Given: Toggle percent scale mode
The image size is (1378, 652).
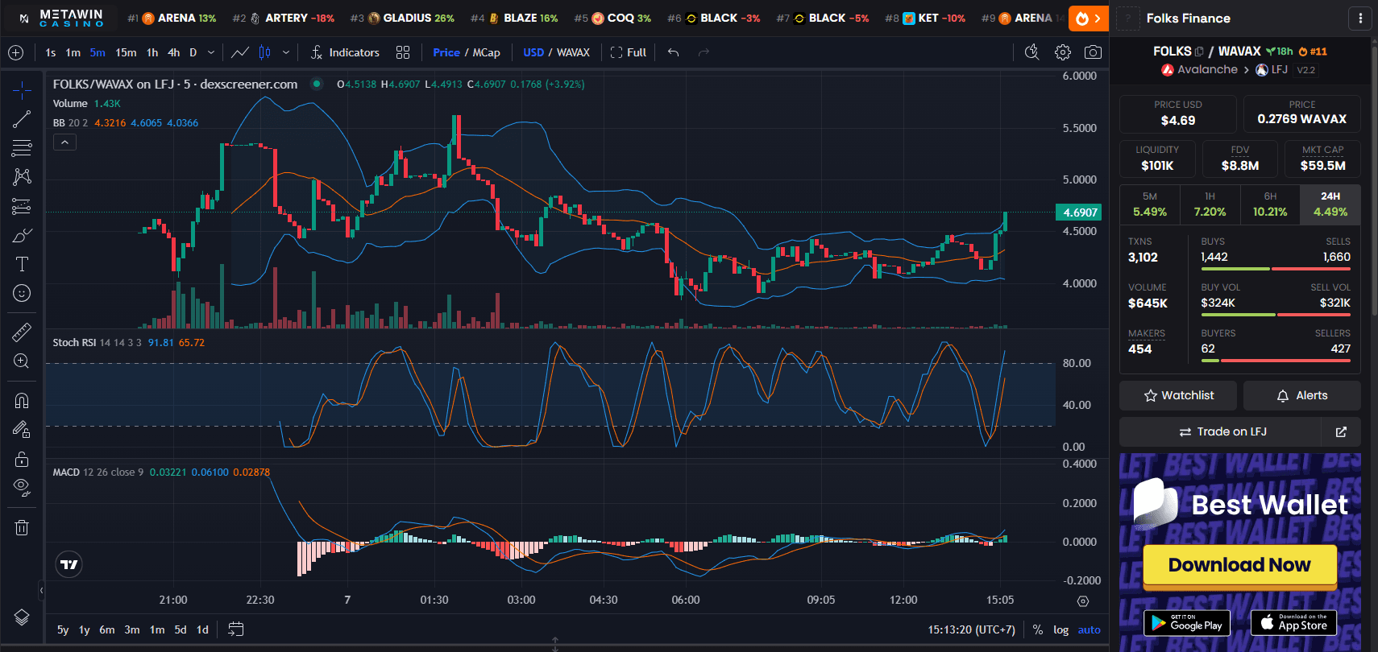Looking at the screenshot, I should 1038,629.
